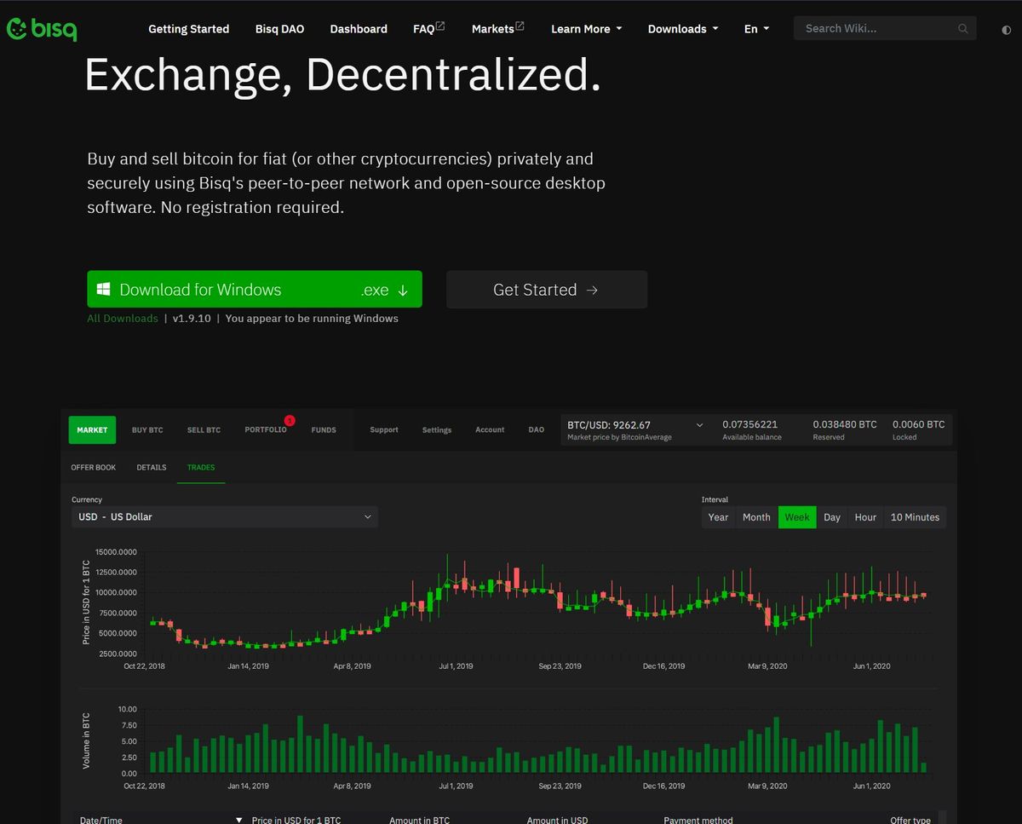Click into the Search Wiki field
The width and height of the screenshot is (1022, 824).
[877, 29]
